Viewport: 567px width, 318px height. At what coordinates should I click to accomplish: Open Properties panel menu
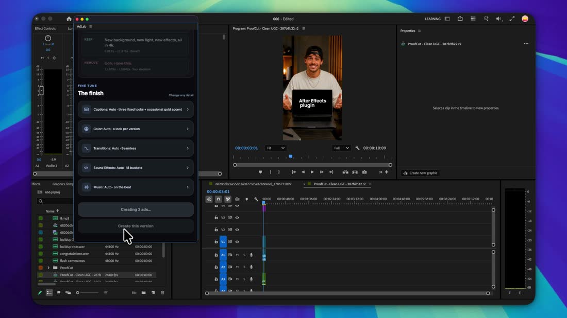419,31
